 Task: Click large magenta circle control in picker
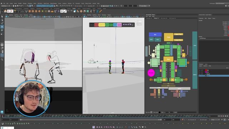[151, 73]
